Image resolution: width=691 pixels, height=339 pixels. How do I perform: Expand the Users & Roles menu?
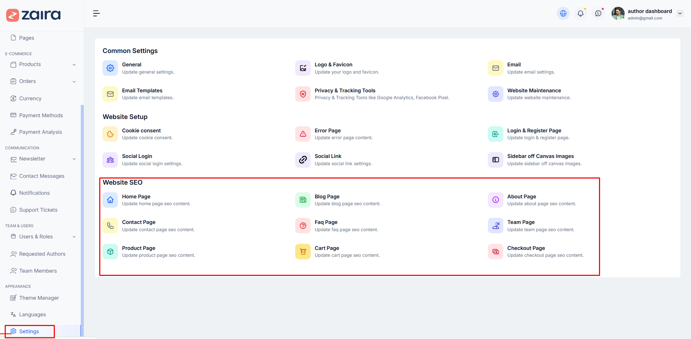coord(74,237)
